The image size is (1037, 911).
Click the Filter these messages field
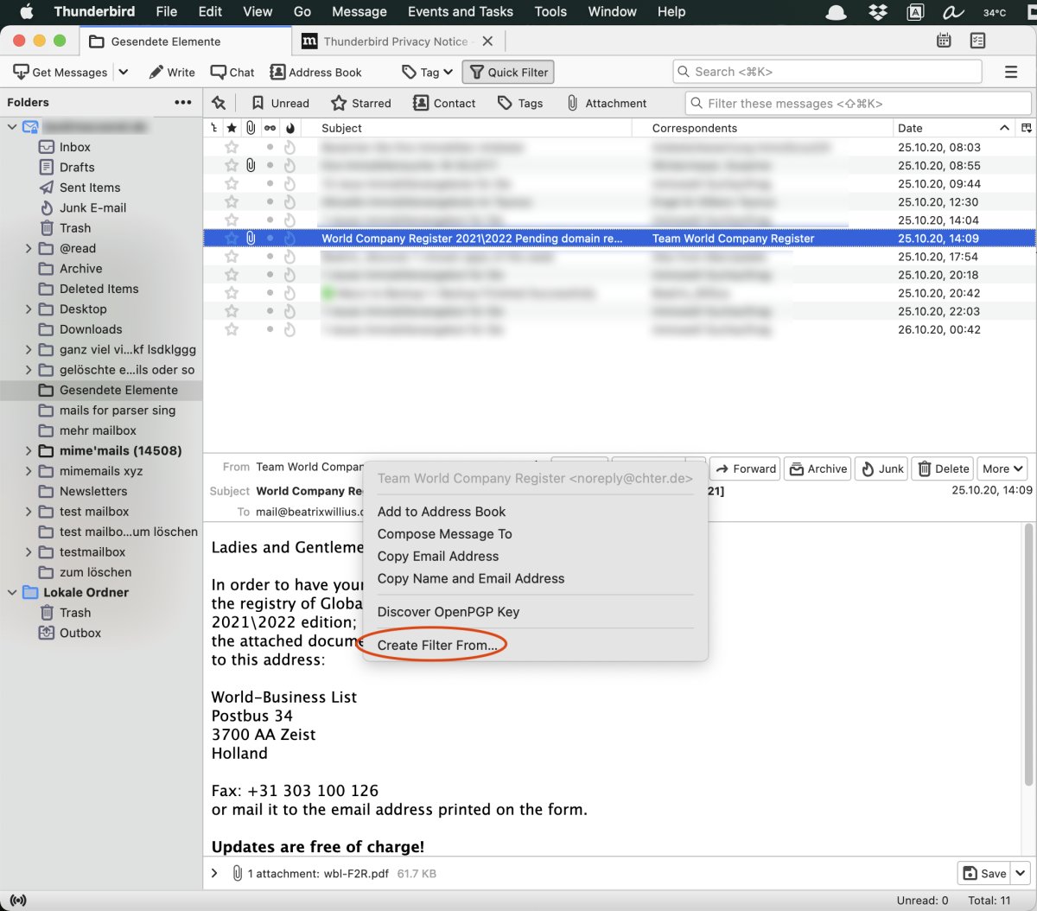tap(858, 103)
